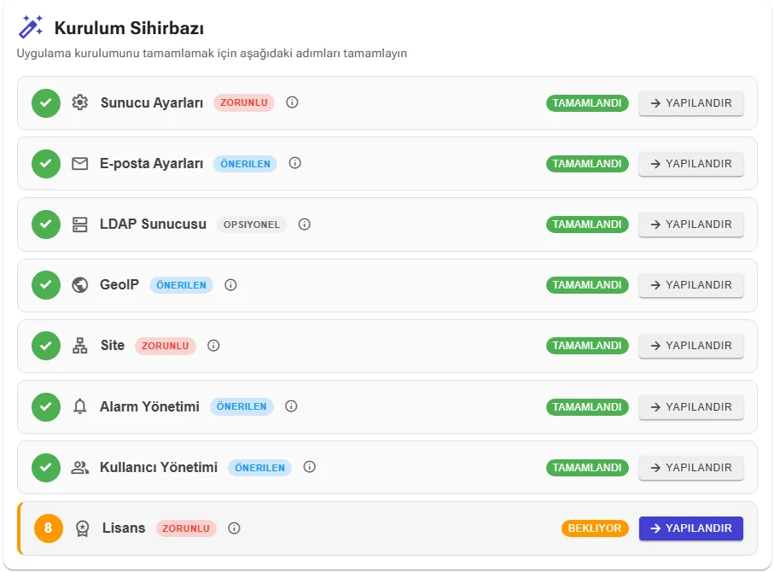Click the Tamamlandı badge for Site
Screen dimensions: 774x572
[x=587, y=346]
